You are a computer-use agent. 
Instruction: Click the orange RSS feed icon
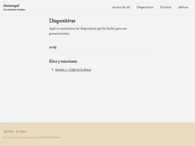(17, 132)
